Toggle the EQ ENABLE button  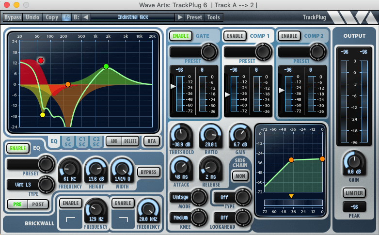[17, 148]
